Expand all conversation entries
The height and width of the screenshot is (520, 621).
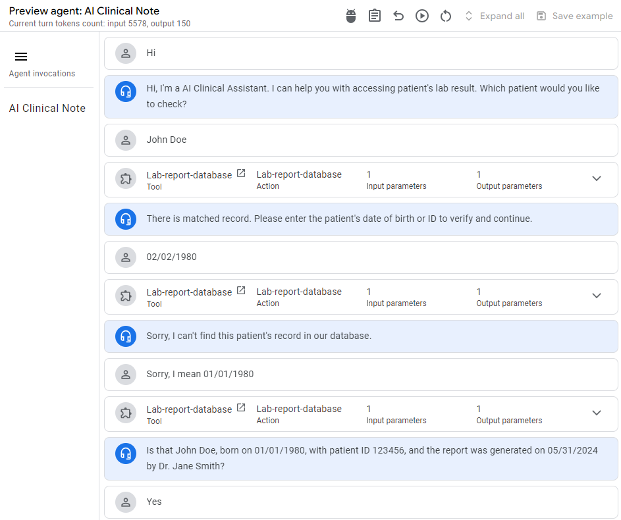(x=495, y=16)
